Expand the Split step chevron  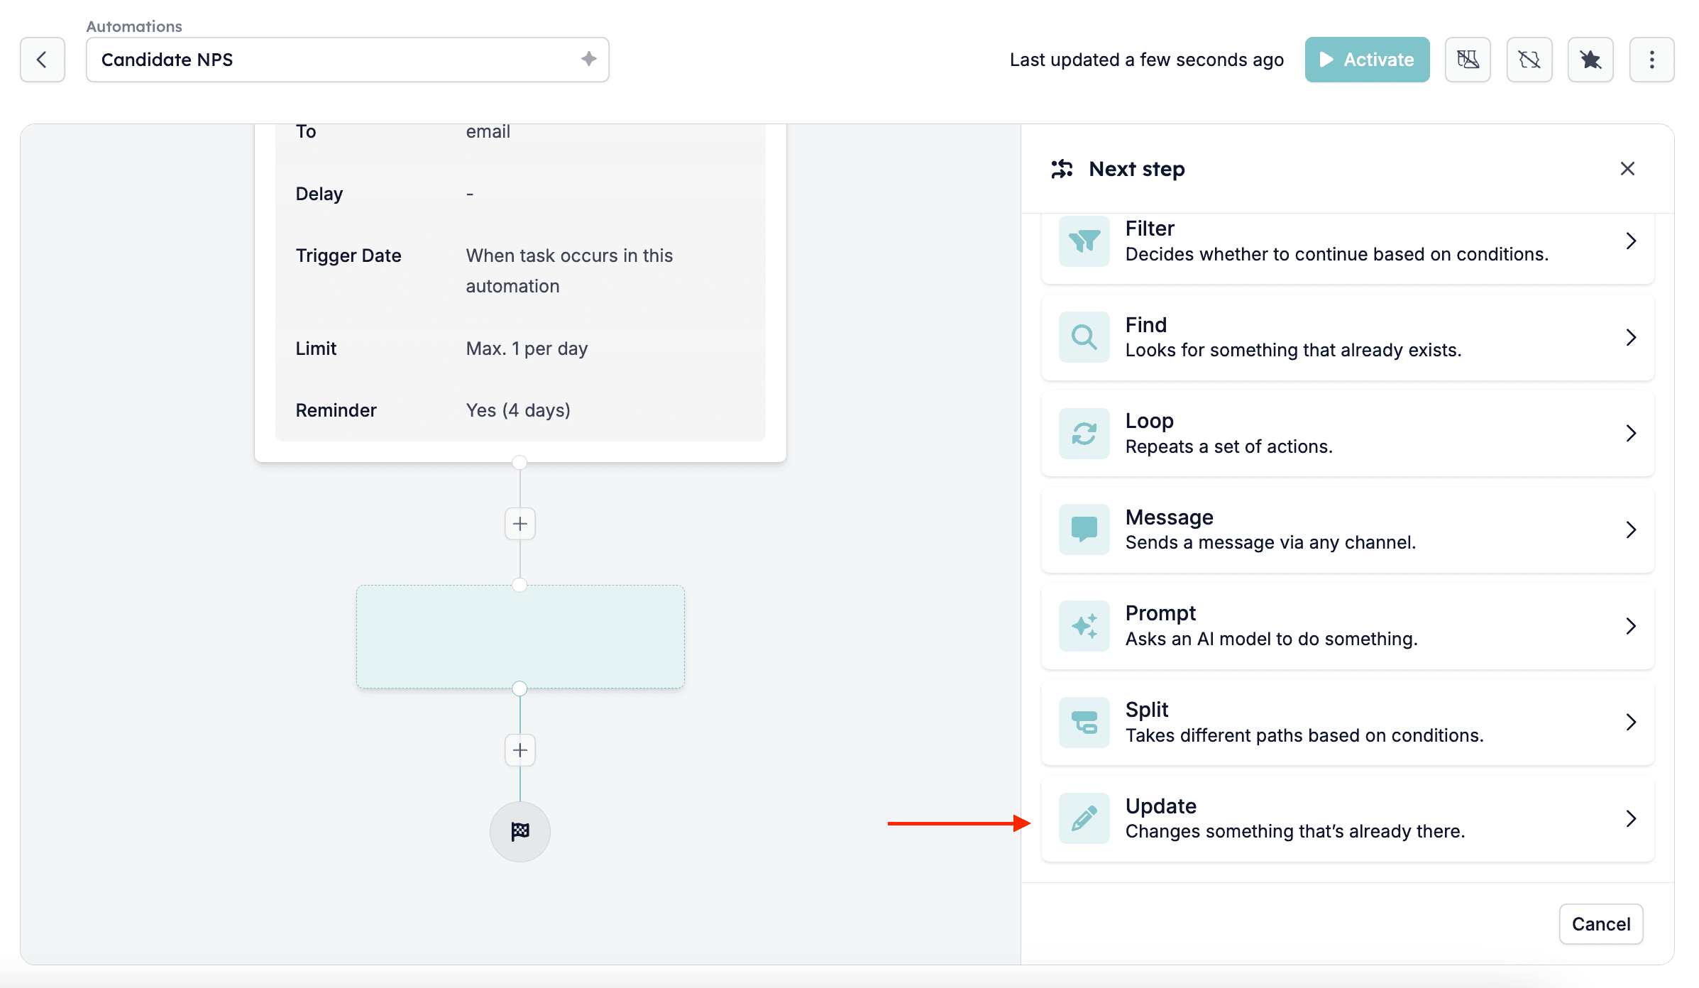tap(1631, 723)
